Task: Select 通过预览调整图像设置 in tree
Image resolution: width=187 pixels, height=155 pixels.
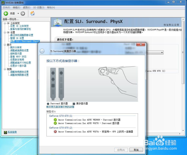Action: point(22,35)
